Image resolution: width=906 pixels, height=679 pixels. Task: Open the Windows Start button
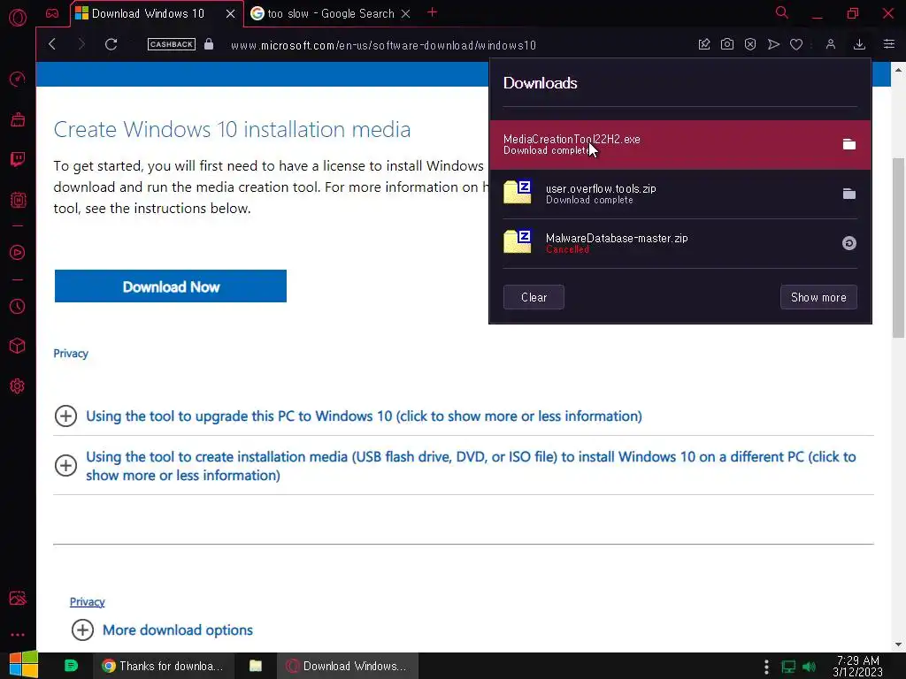coord(24,665)
